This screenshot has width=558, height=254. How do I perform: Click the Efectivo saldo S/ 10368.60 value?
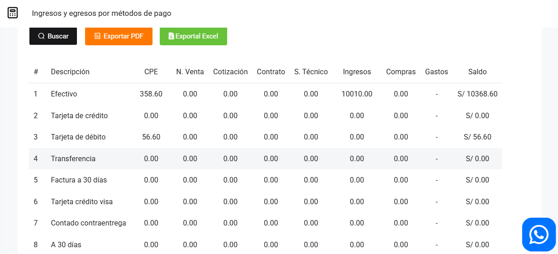click(x=477, y=94)
